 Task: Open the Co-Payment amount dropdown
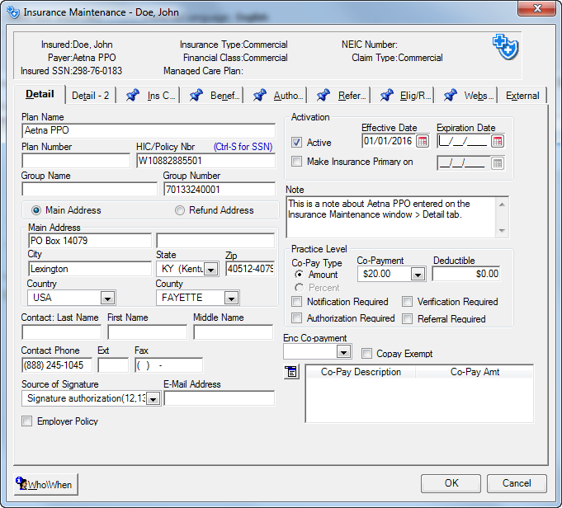[417, 274]
